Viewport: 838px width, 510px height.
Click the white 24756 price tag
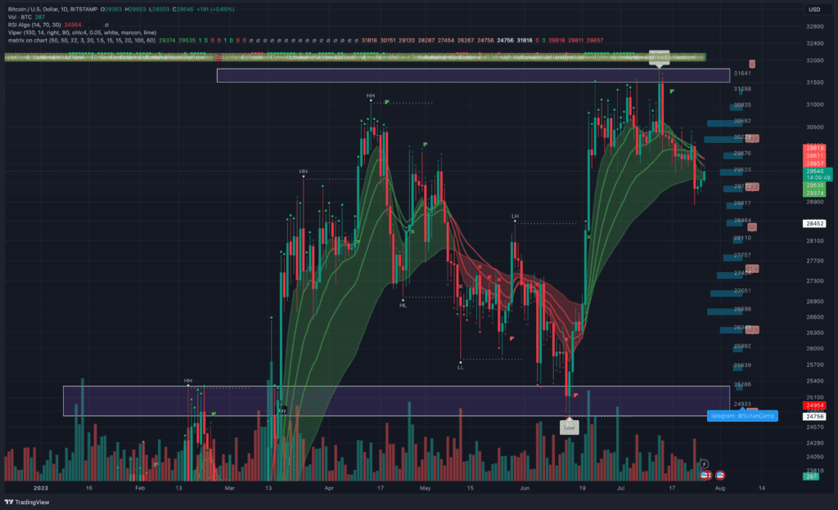click(814, 416)
